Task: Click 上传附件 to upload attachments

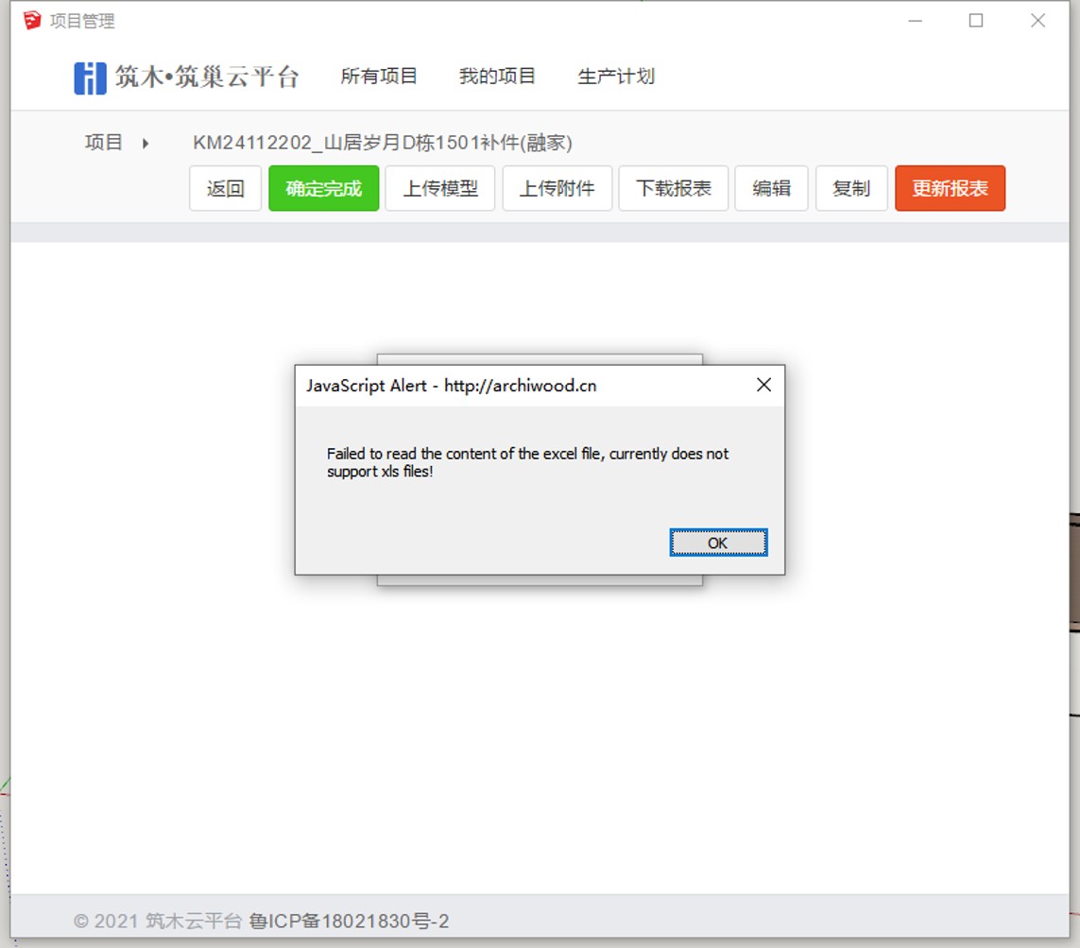Action: [x=557, y=188]
